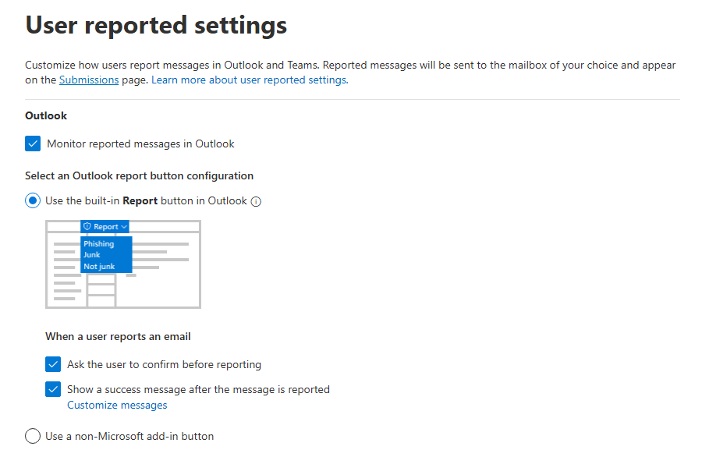The image size is (702, 450).
Task: Uncheck Monitor reported messages in Outlook
Action: coord(33,144)
